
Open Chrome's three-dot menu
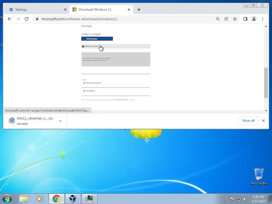(x=262, y=19)
